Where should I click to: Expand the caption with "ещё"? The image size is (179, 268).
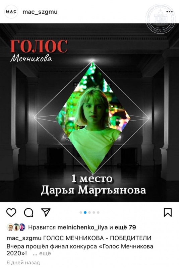[x=45, y=253]
